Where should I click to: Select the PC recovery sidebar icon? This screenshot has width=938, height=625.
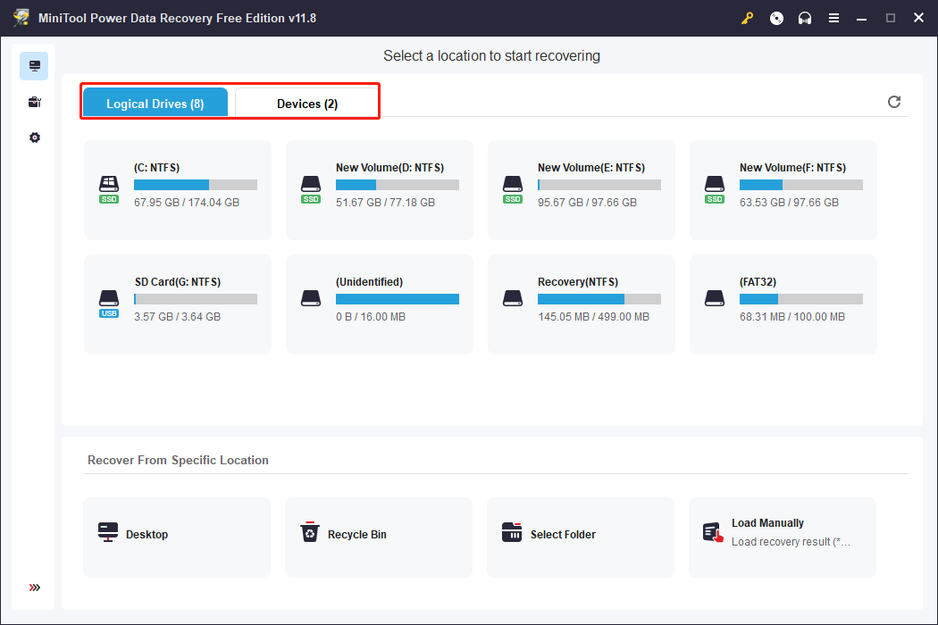click(x=34, y=65)
